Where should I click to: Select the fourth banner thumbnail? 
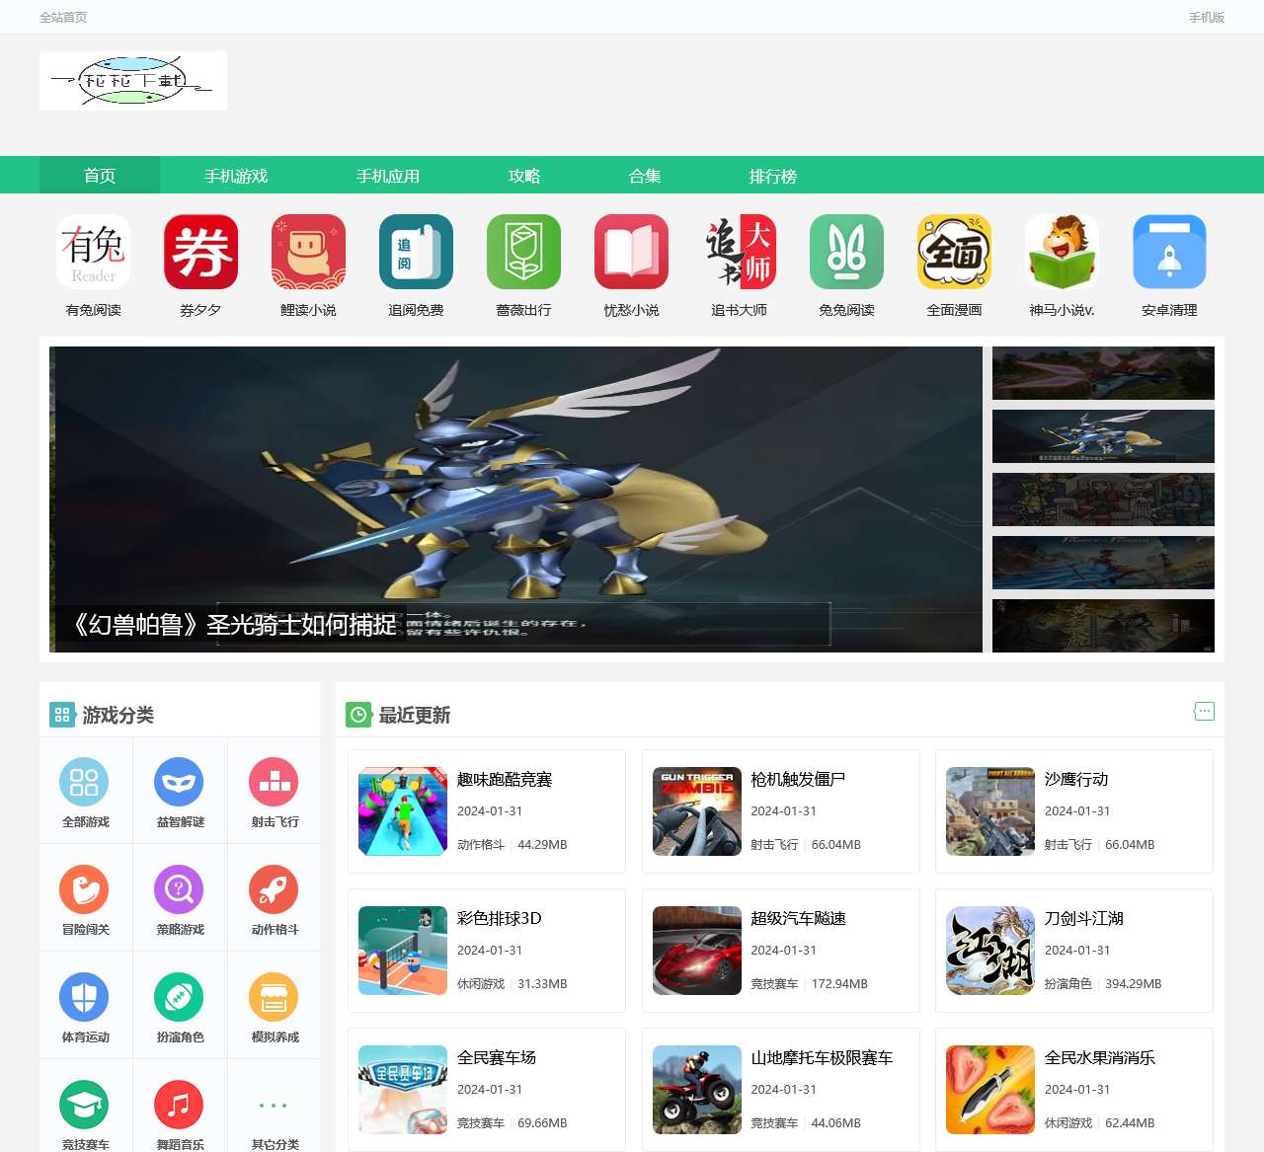(1103, 563)
